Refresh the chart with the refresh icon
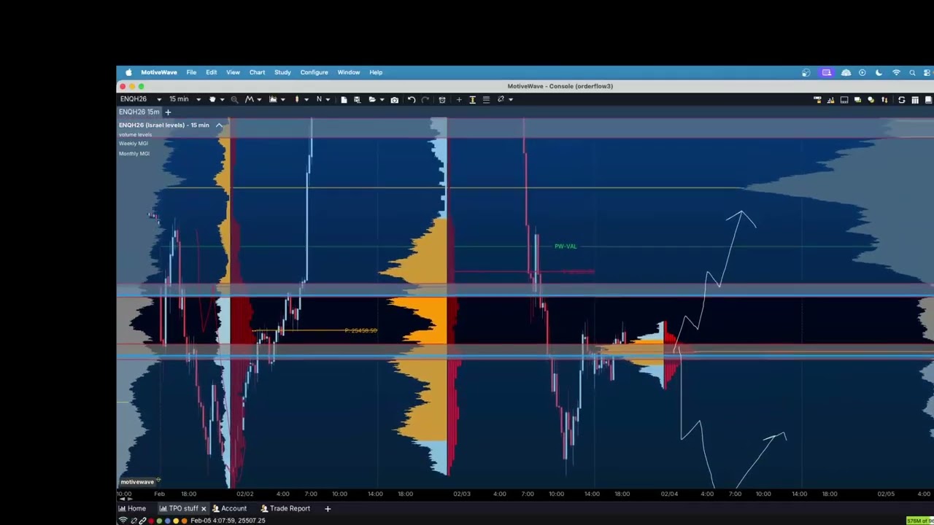The image size is (934, 525). click(x=901, y=100)
